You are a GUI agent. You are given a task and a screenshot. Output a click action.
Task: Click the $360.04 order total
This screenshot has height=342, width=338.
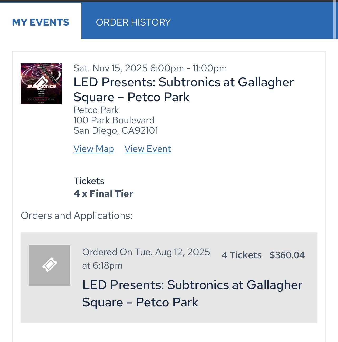pyautogui.click(x=287, y=255)
